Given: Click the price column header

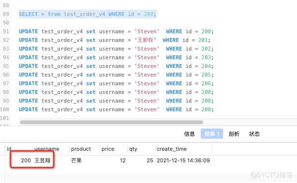Looking at the screenshot, I should (x=108, y=149).
